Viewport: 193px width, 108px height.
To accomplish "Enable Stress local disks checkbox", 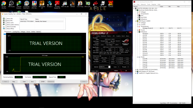I will [6, 27].
